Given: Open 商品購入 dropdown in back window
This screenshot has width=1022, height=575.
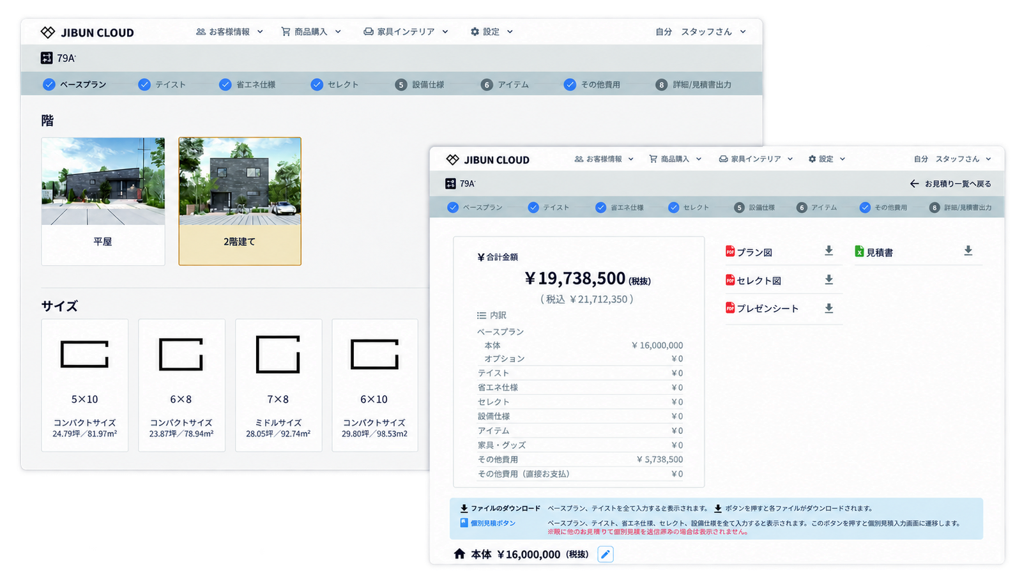Looking at the screenshot, I should pyautogui.click(x=311, y=32).
